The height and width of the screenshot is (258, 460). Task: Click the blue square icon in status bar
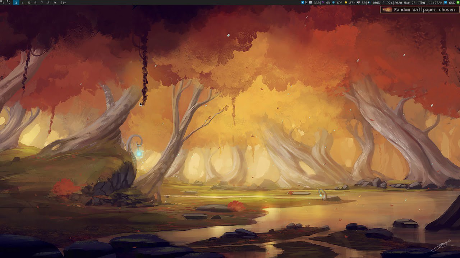click(x=303, y=3)
